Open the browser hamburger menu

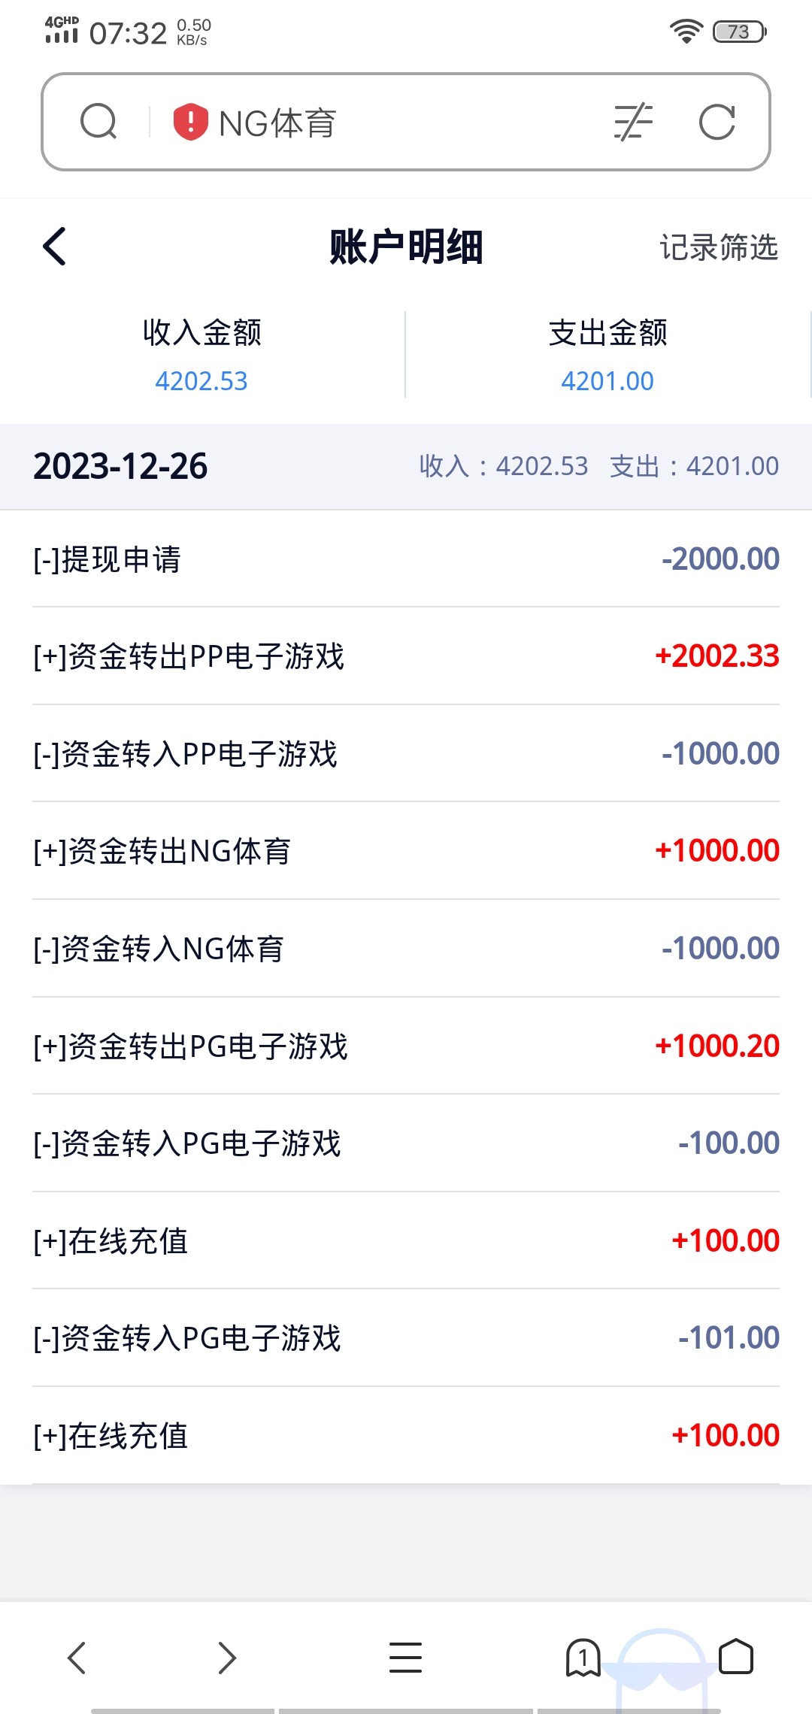405,1657
